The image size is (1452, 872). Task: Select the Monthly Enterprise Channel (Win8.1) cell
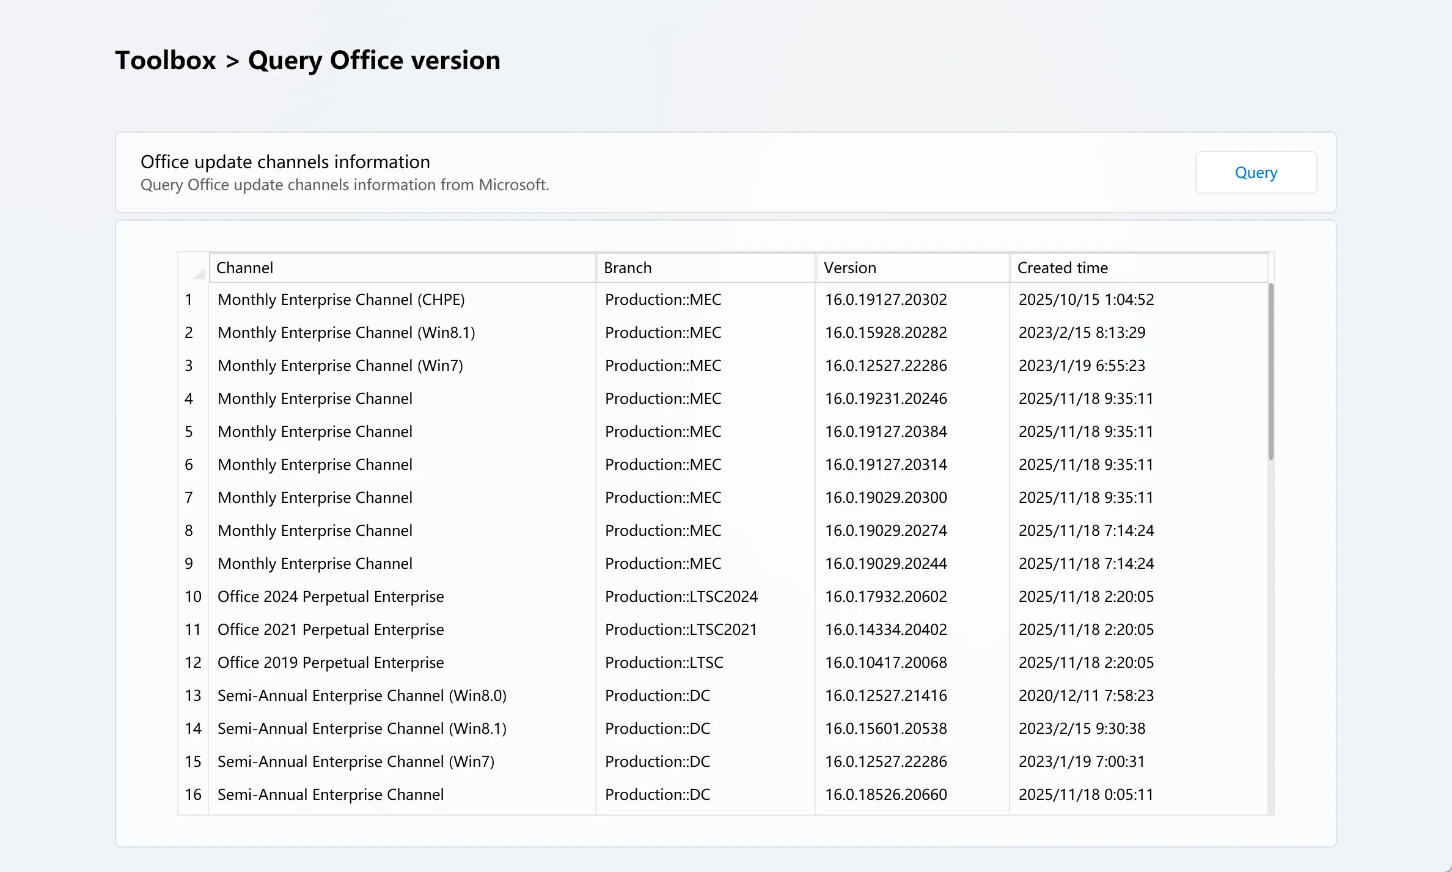(346, 332)
